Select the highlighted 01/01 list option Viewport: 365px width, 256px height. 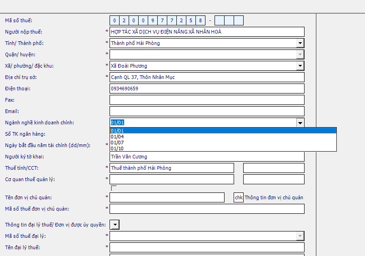(x=223, y=131)
